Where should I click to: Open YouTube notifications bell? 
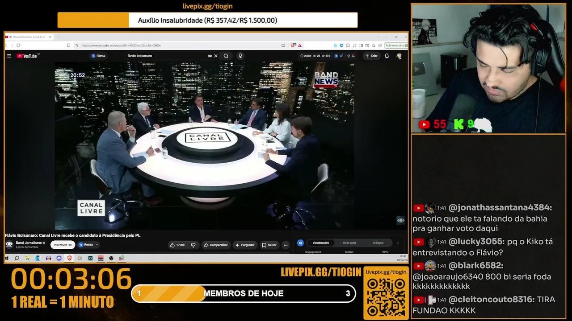tap(387, 56)
